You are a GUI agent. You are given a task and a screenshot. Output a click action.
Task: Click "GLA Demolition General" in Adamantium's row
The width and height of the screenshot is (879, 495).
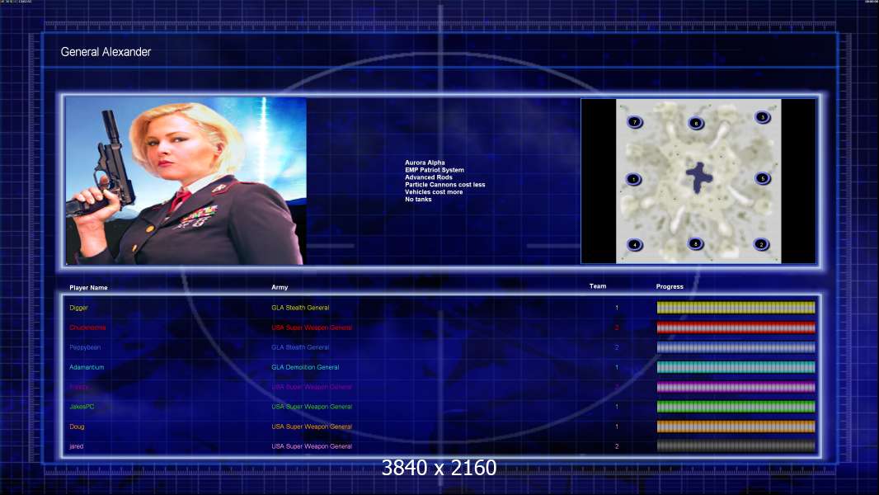coord(306,367)
